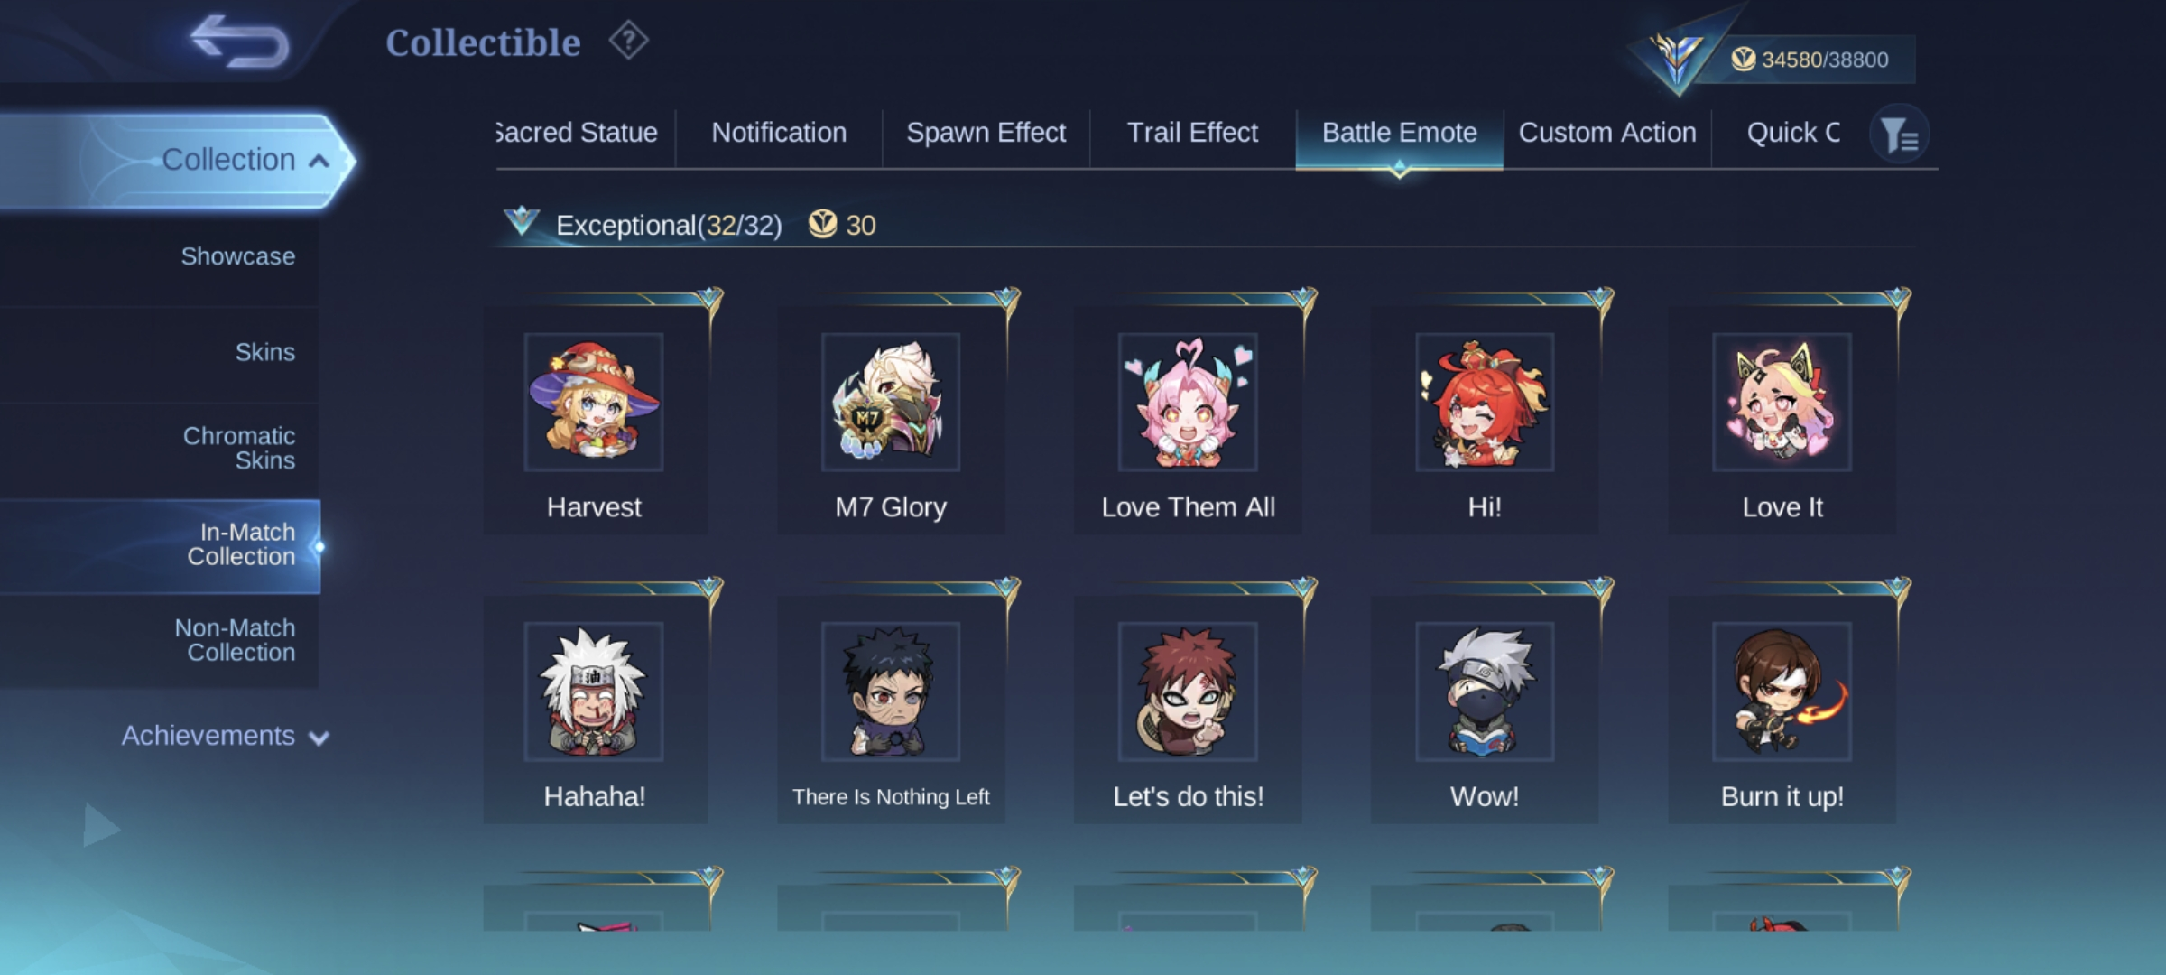Switch to the Custom Action tab
The width and height of the screenshot is (2166, 975).
point(1607,134)
